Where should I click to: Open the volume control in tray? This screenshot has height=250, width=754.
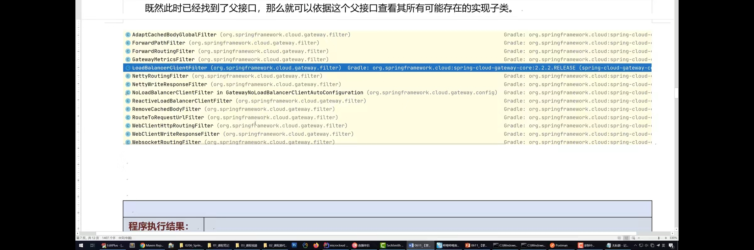(x=647, y=245)
